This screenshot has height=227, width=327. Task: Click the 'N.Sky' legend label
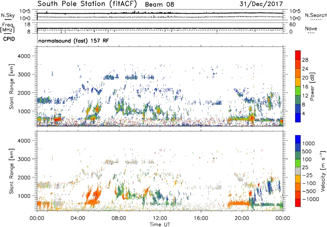click(x=8, y=15)
